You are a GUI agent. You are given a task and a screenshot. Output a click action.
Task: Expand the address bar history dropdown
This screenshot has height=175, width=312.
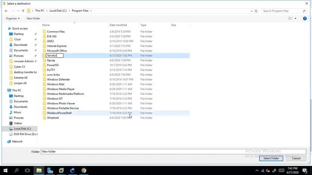tap(252, 11)
